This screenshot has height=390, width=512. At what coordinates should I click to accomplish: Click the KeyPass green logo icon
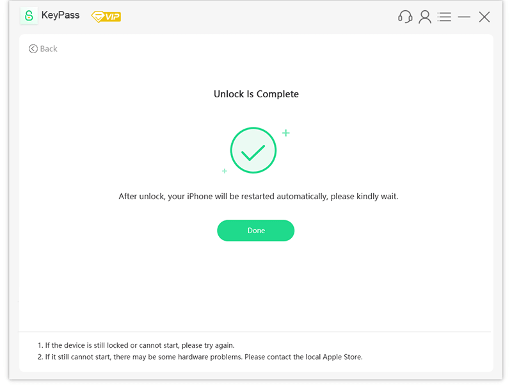tap(29, 16)
